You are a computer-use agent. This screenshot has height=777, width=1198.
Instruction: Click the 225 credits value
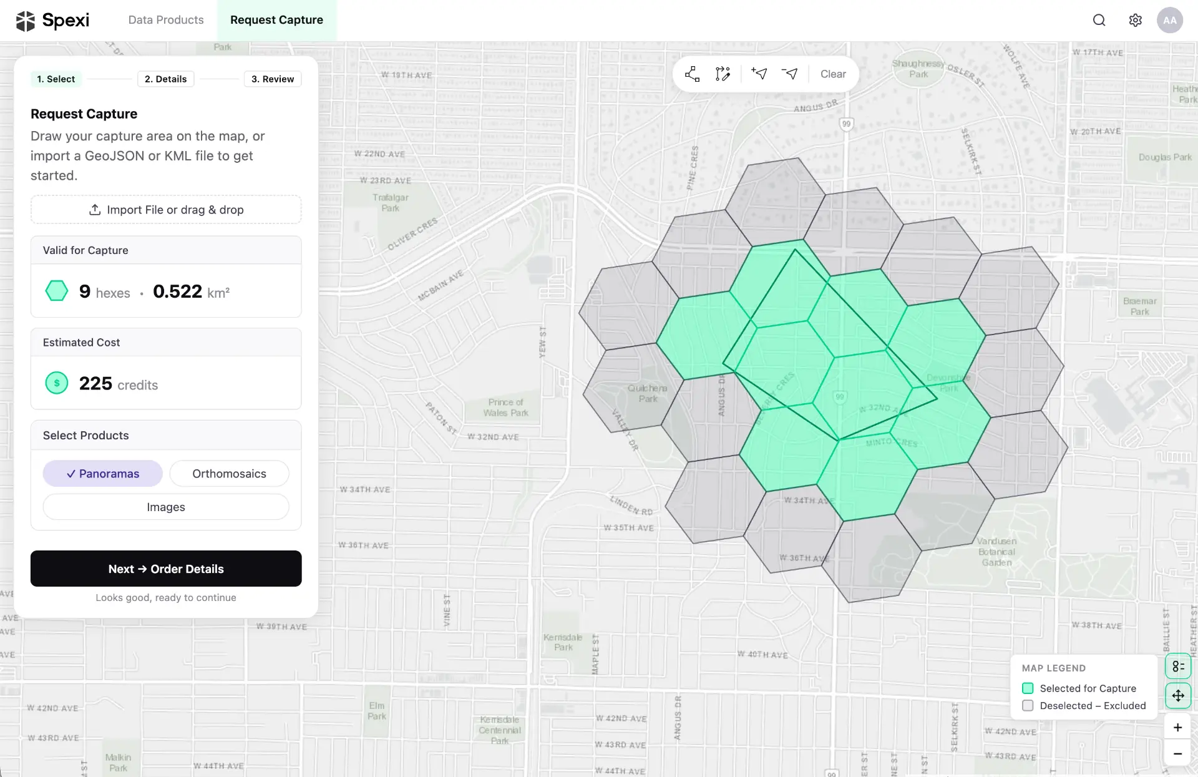(x=119, y=384)
